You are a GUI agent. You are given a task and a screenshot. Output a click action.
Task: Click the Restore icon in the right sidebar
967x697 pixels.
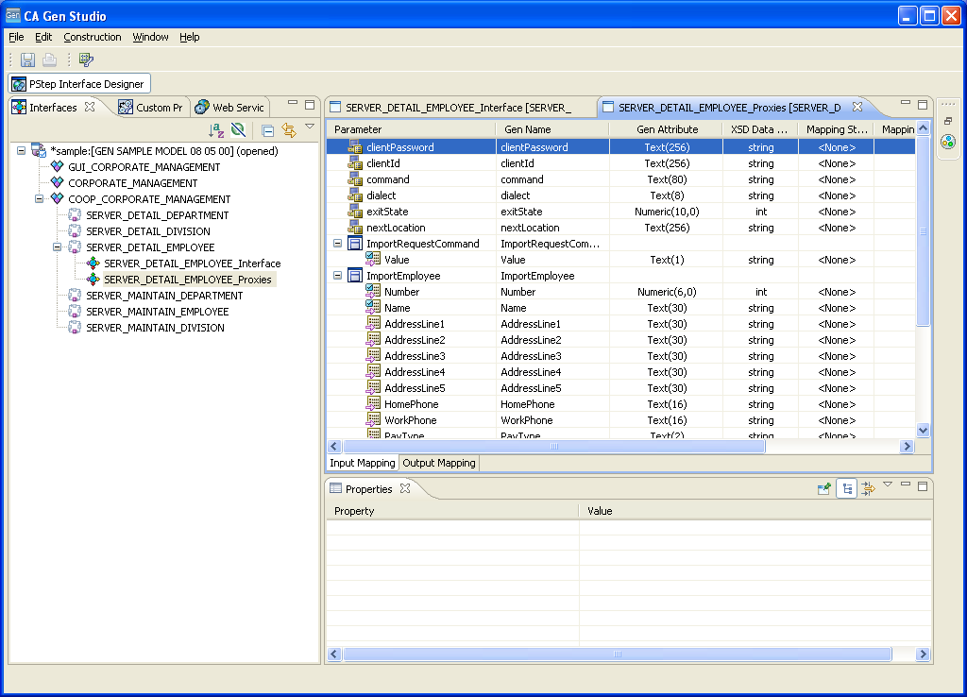click(x=948, y=121)
